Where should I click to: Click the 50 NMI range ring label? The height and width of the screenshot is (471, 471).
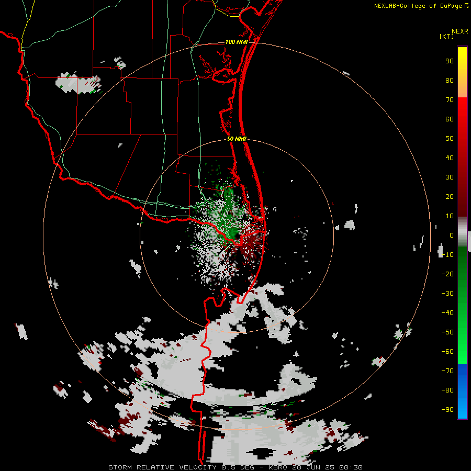pyautogui.click(x=237, y=139)
